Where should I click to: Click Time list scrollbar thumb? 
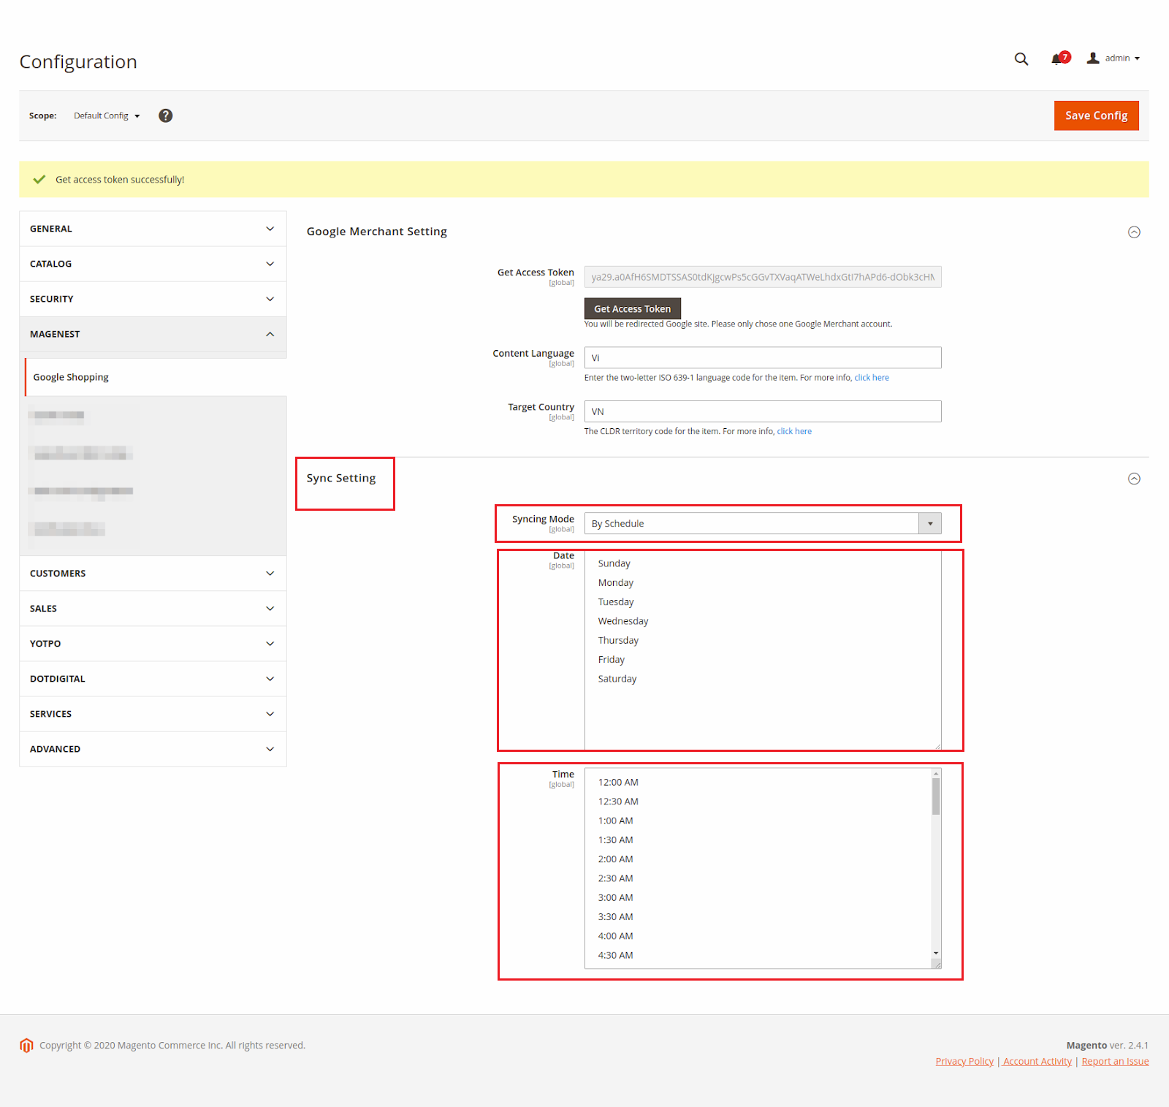(x=936, y=796)
